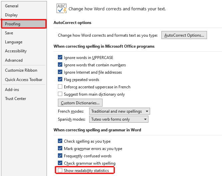Open Custom Dictionaries button
The height and width of the screenshot is (176, 222).
click(80, 103)
